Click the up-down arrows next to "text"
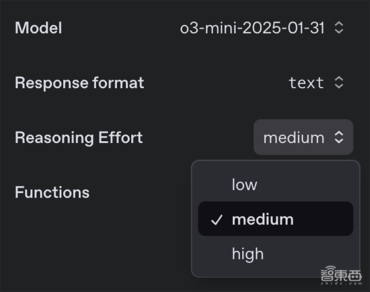This screenshot has width=370, height=292. 339,82
